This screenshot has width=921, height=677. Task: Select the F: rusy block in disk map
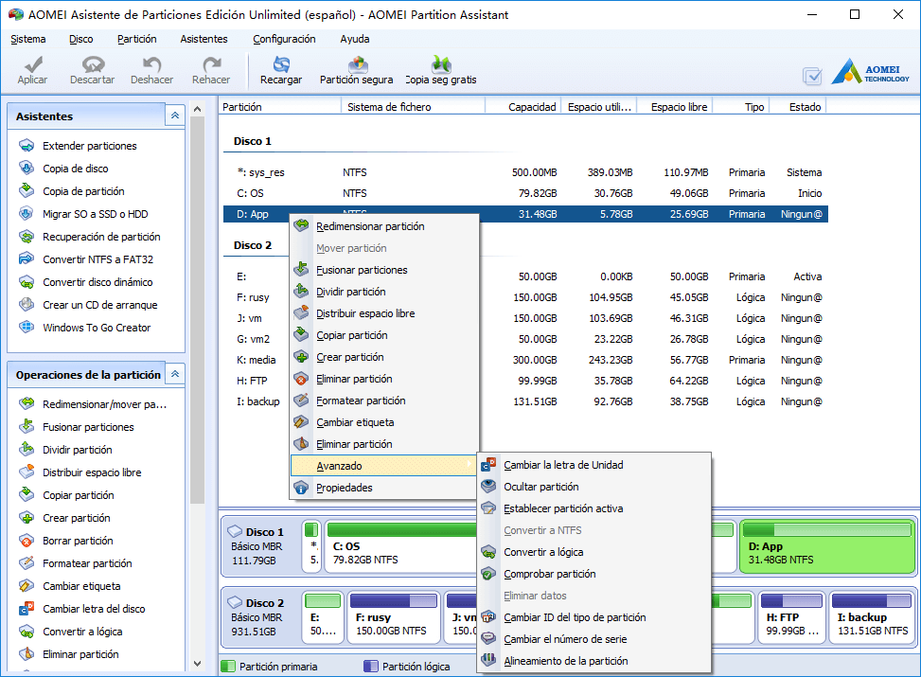click(x=394, y=617)
